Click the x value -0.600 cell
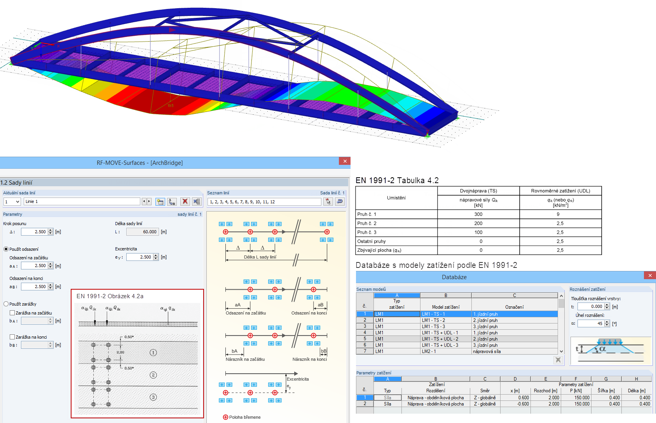The height and width of the screenshot is (423, 656). point(515,404)
